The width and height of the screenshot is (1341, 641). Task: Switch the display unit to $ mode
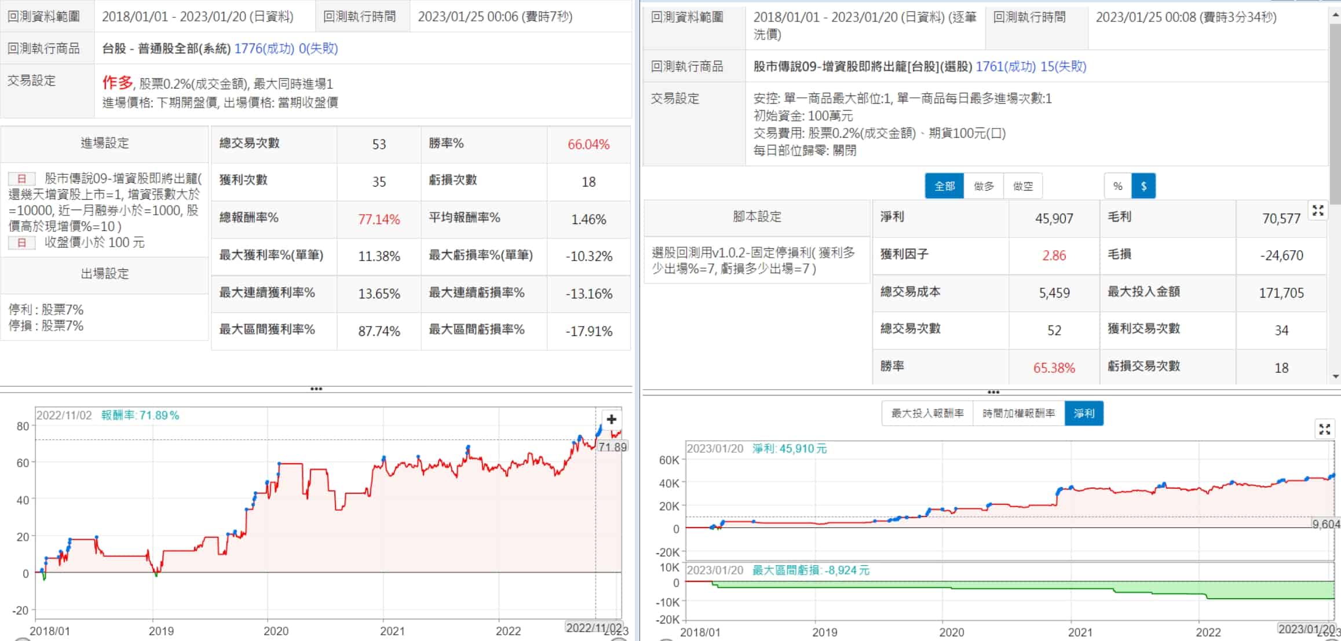[1143, 186]
